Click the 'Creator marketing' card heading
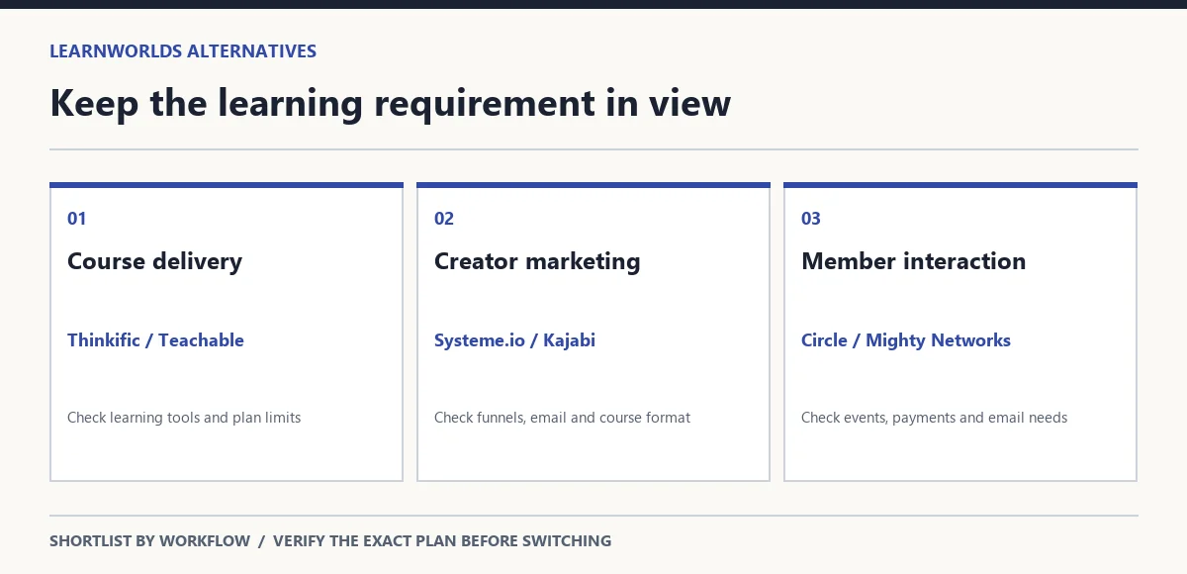1187x574 pixels. [537, 261]
